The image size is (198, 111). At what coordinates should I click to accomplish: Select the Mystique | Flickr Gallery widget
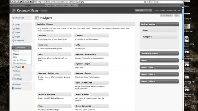[x=92, y=54]
